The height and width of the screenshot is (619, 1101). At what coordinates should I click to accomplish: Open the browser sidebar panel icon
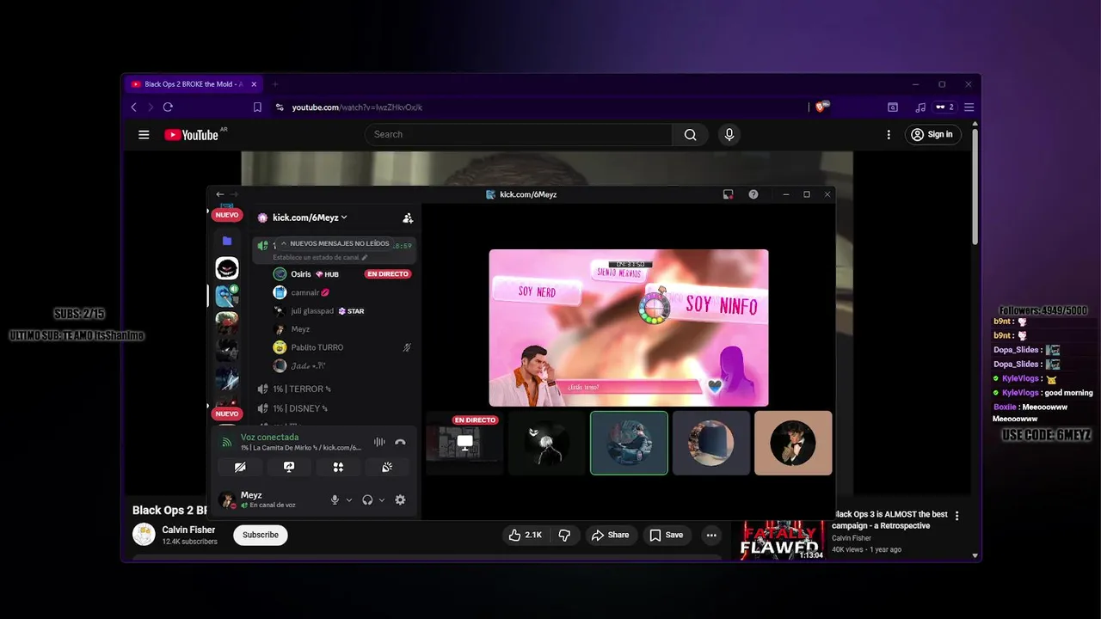(893, 107)
